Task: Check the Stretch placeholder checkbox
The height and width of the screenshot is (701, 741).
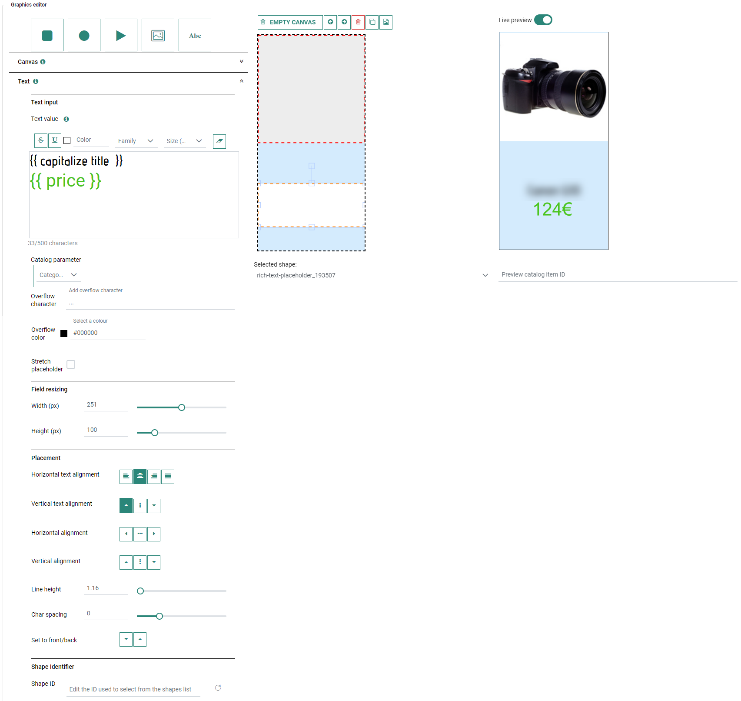Action: [71, 364]
